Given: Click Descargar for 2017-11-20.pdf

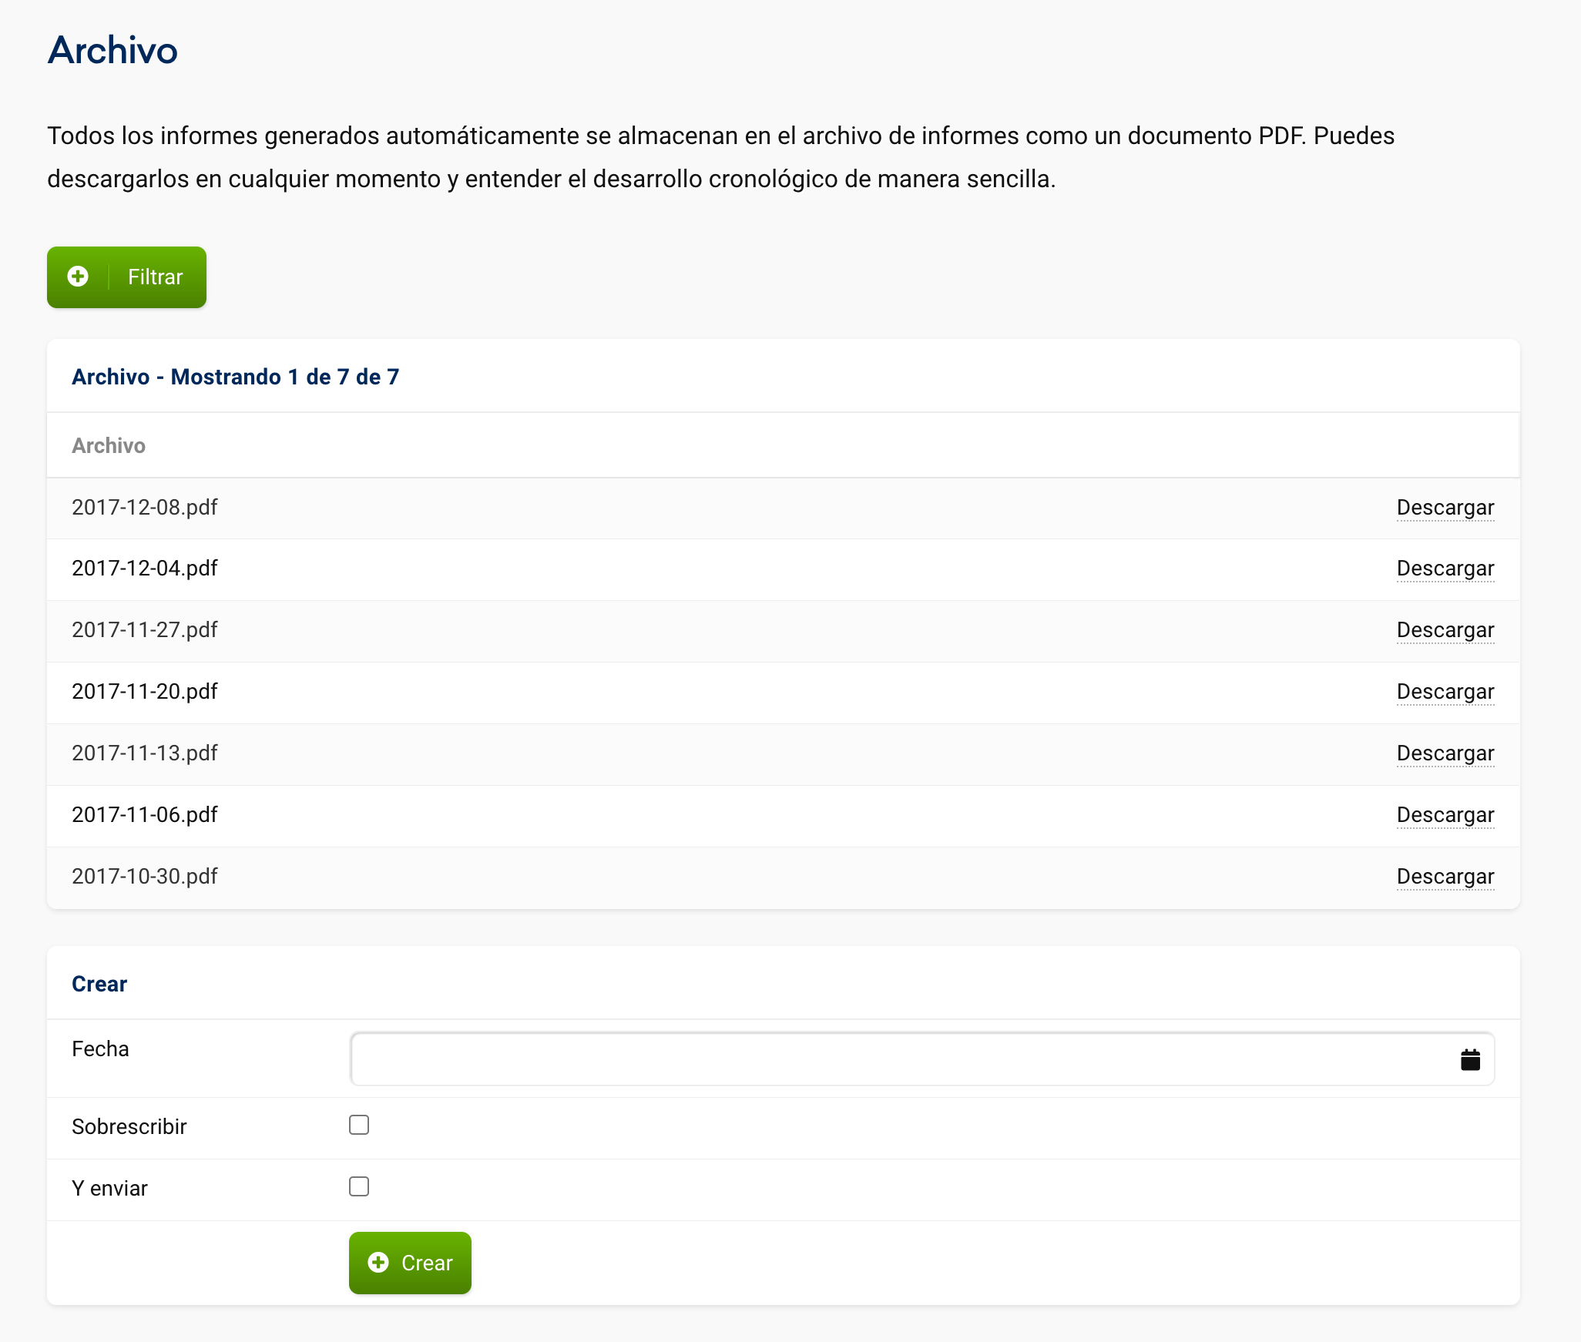Looking at the screenshot, I should [x=1445, y=692].
